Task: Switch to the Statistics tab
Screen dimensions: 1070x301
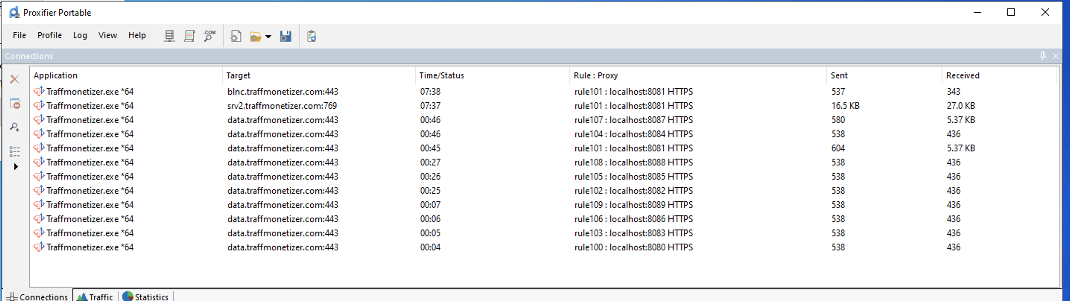Action: 145,297
